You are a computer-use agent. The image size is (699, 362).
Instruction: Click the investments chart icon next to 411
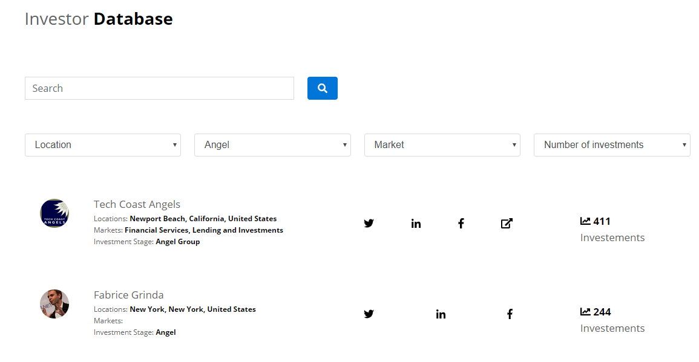click(586, 221)
